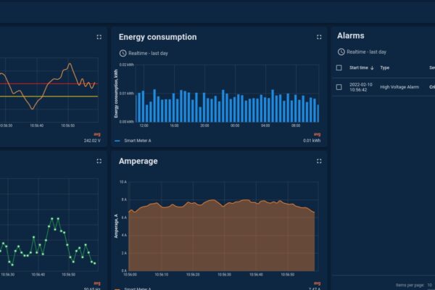Expand the voltage chart widget to fullscreen
This screenshot has height=290, width=435.
(x=99, y=37)
